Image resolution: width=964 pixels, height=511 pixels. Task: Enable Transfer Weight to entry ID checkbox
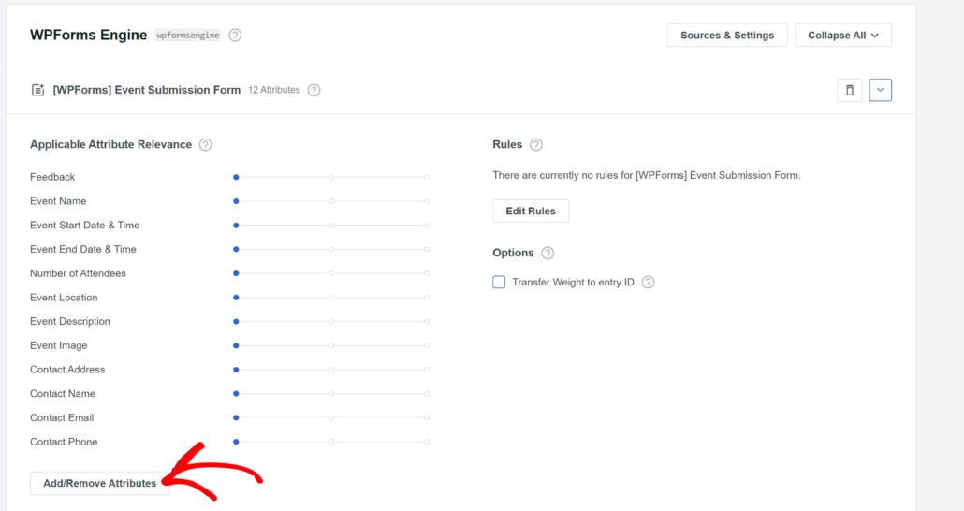click(499, 283)
